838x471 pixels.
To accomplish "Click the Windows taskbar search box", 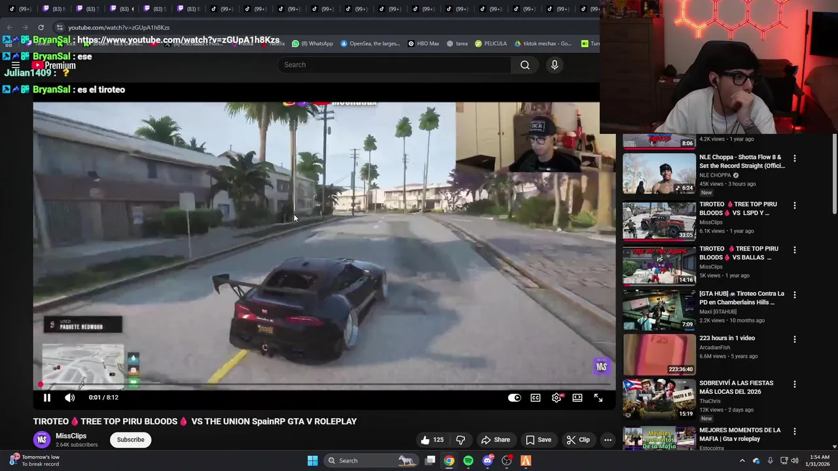I will [x=371, y=461].
